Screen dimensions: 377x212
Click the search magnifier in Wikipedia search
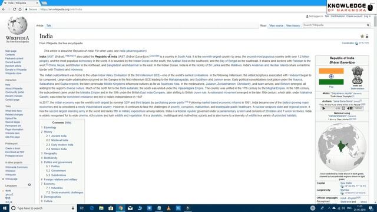pyautogui.click(x=368, y=25)
